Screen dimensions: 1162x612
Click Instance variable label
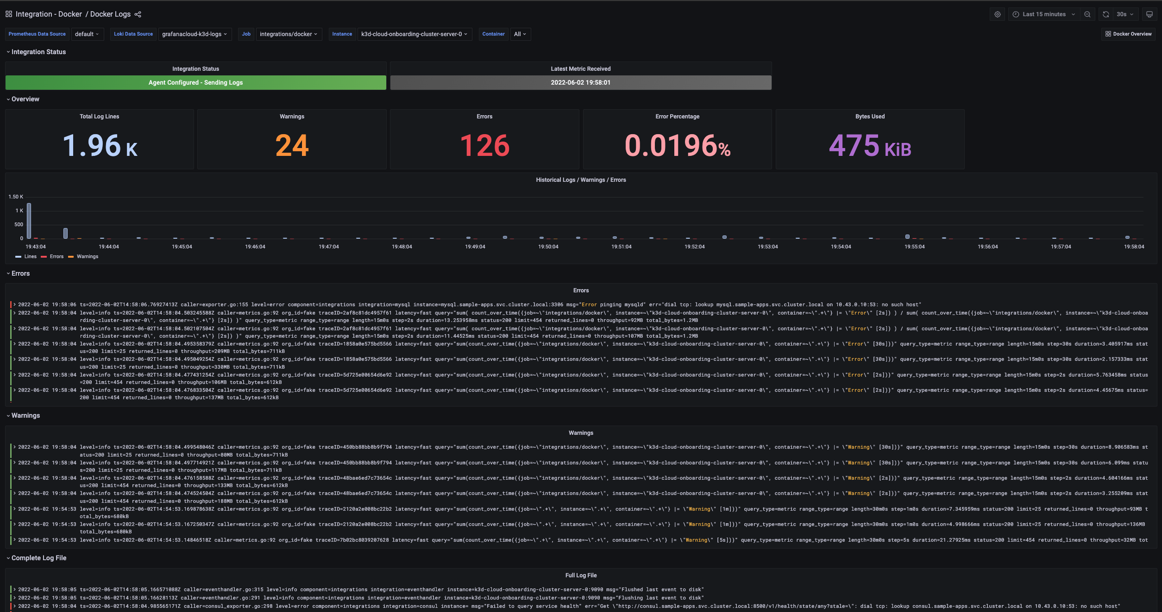[x=342, y=34]
